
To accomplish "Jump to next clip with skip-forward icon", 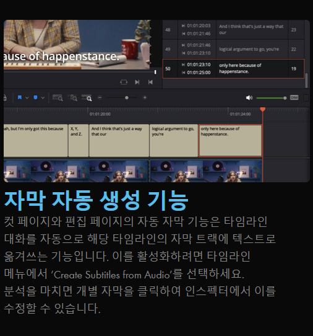I will tap(137, 82).
